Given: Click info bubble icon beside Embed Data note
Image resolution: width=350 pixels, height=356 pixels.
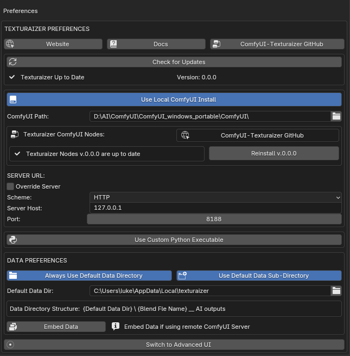Looking at the screenshot, I should click(116, 326).
